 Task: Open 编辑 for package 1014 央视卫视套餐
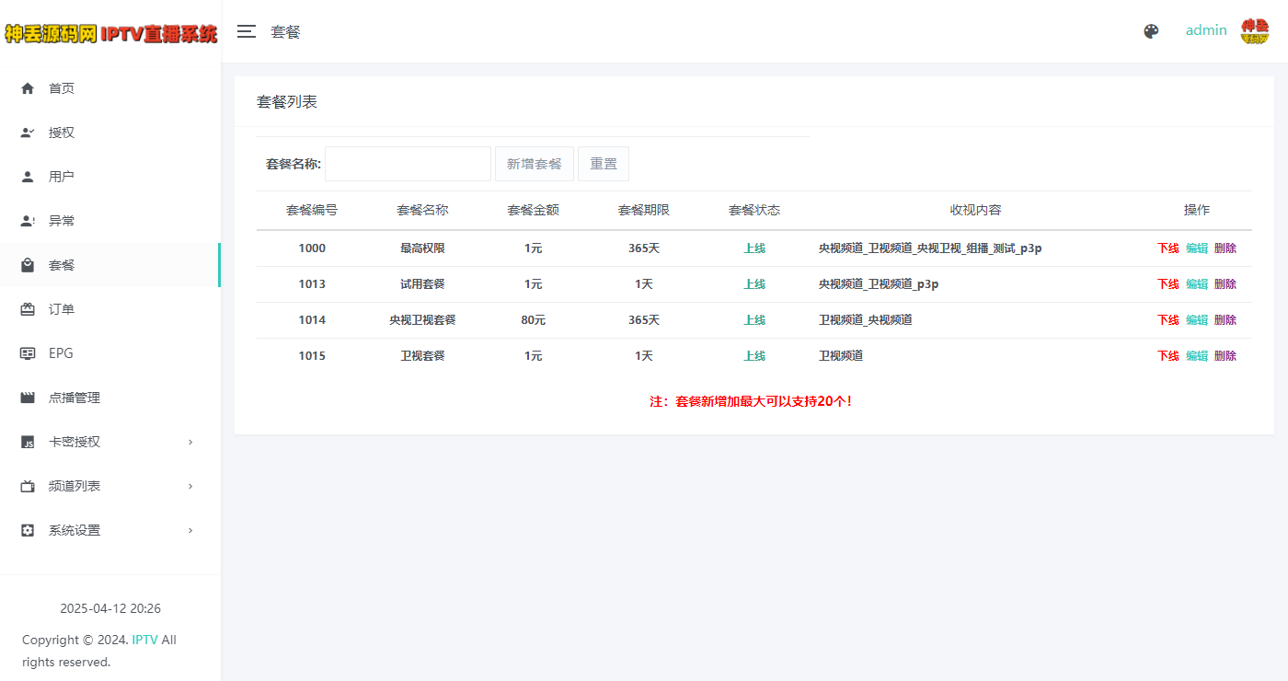tap(1196, 319)
